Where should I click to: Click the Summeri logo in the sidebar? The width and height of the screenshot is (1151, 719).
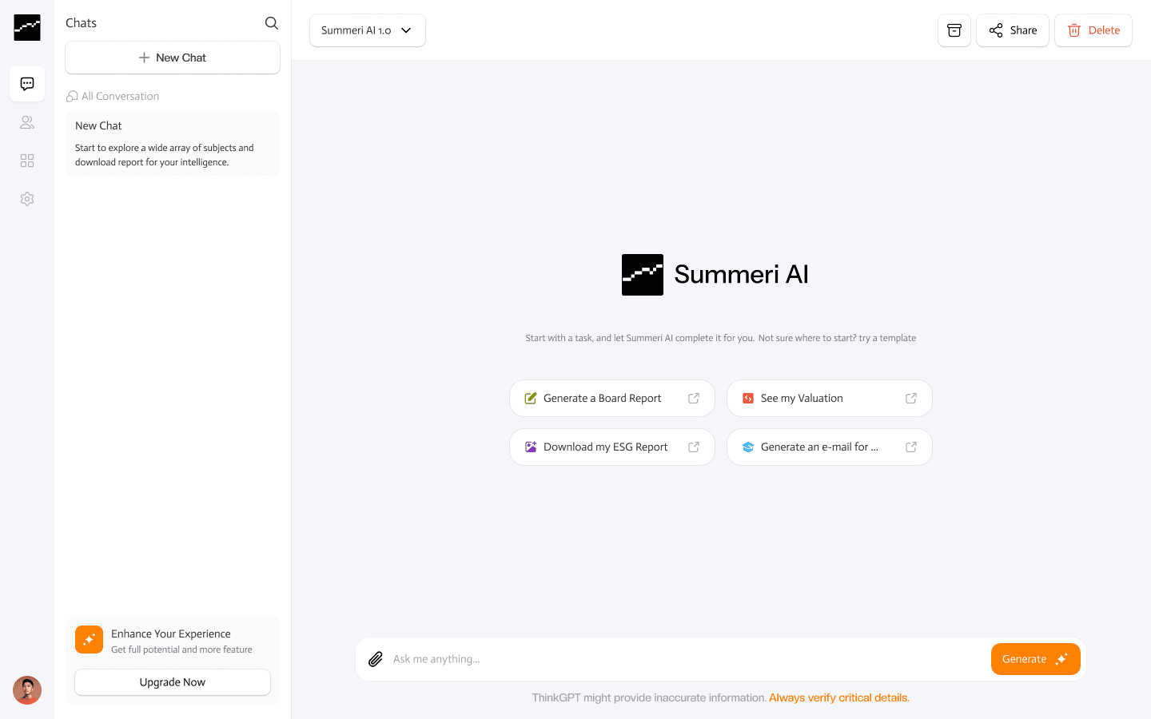click(x=27, y=27)
